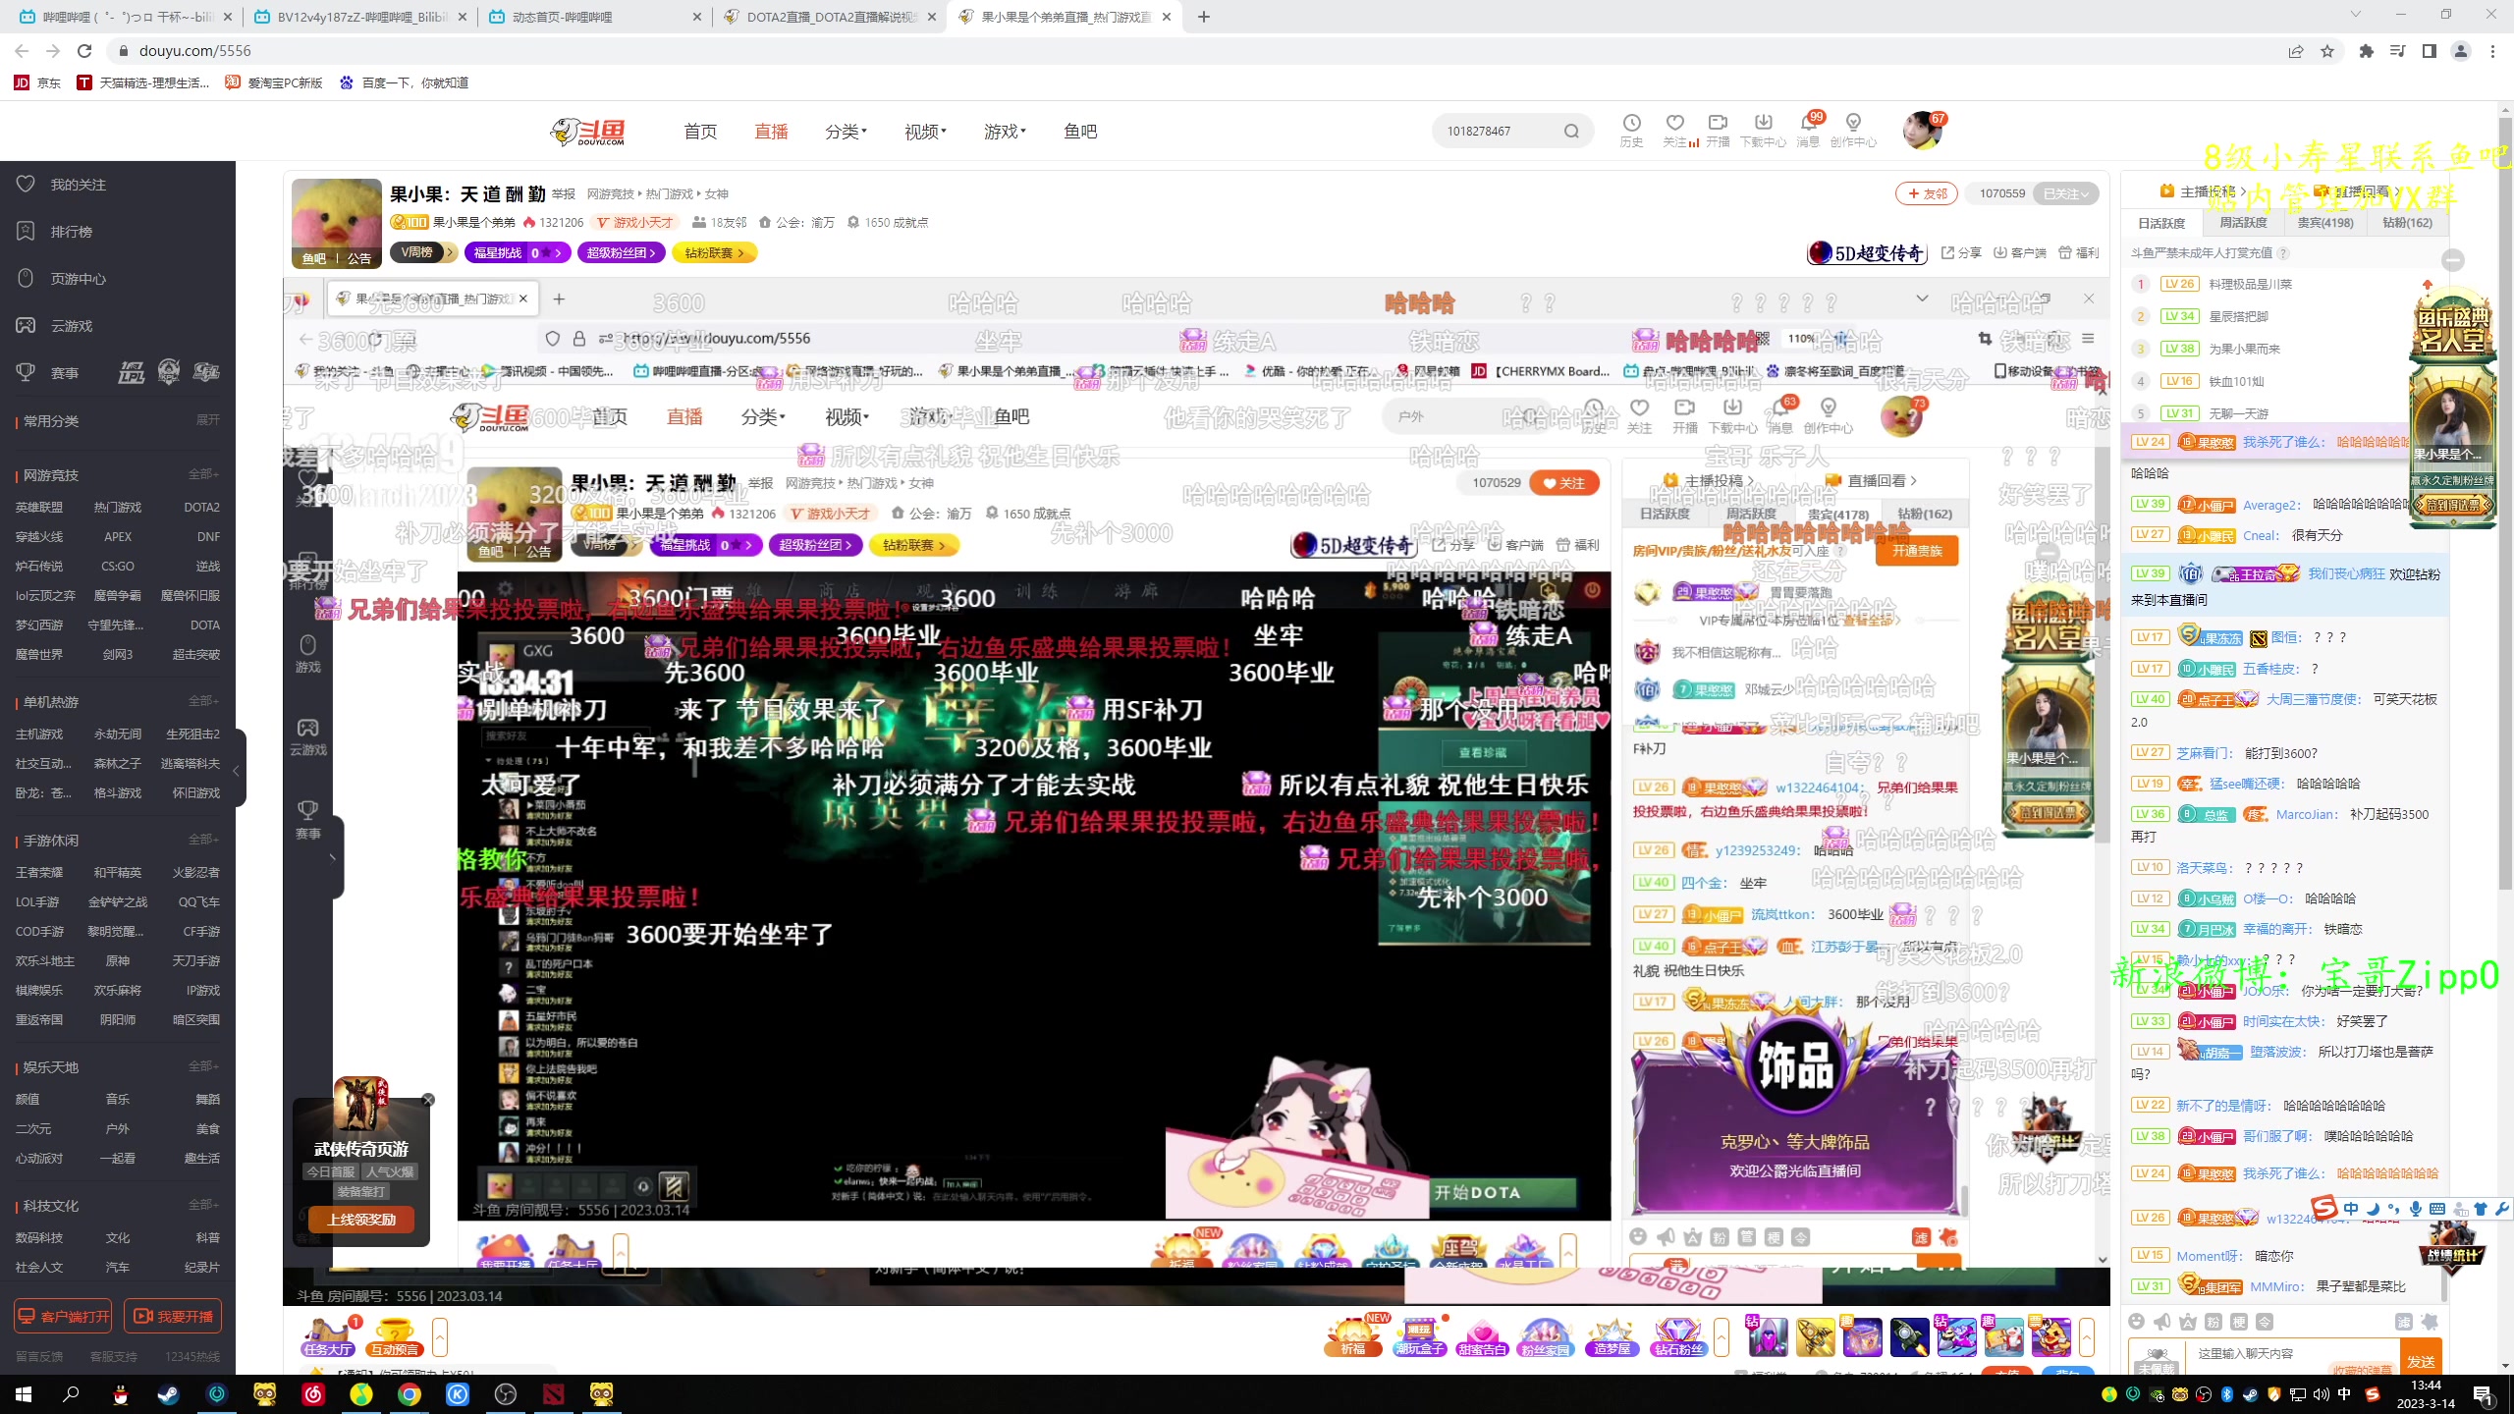
Task: Show all 单机热游 categories via 全部
Action: (203, 701)
